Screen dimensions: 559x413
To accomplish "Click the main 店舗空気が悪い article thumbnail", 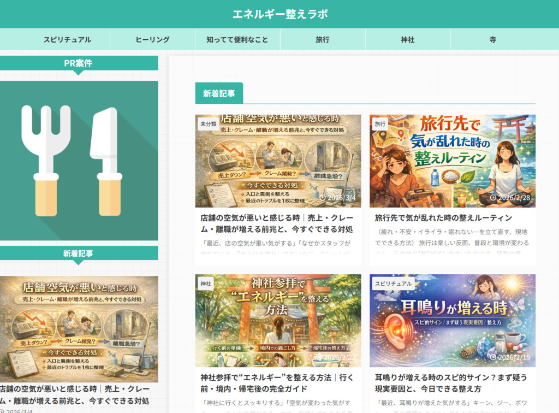I will click(278, 161).
